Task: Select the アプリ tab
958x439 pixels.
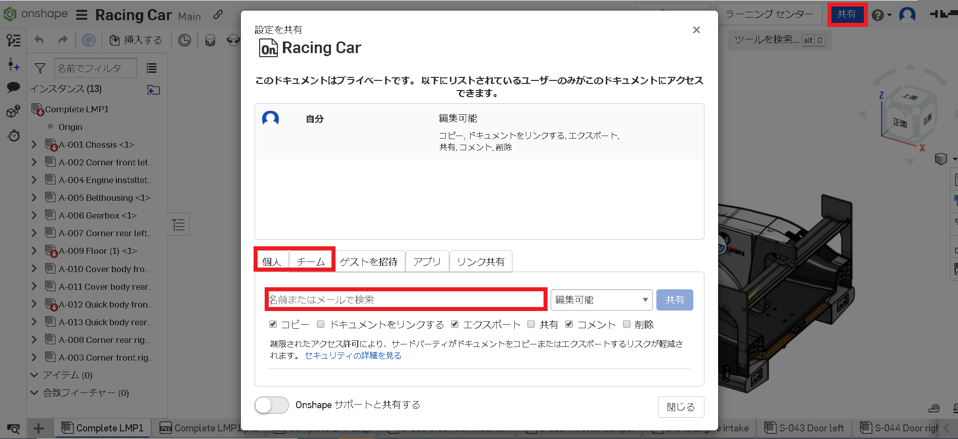Action: 427,261
